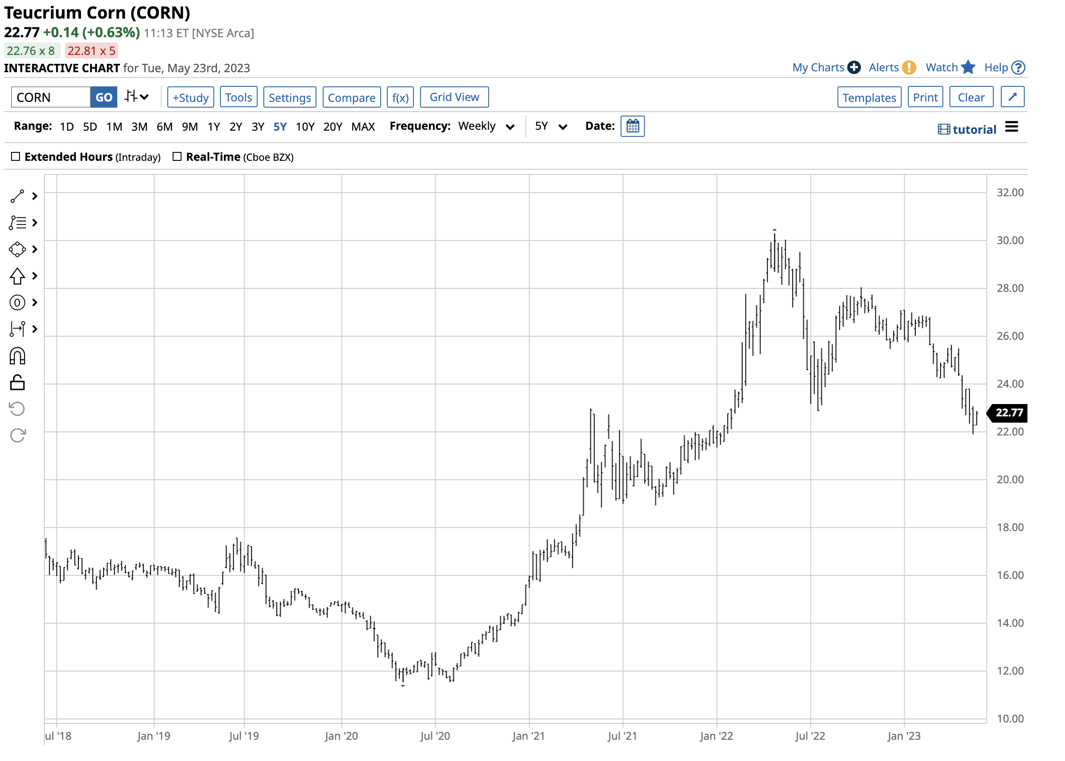The image size is (1065, 761).
Task: Open the date picker calendar icon
Action: tap(633, 126)
